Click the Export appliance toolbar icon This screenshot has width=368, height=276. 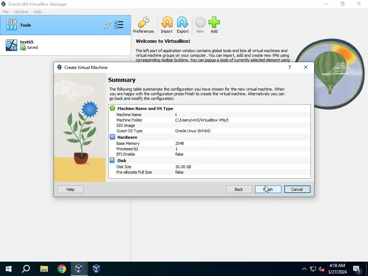click(183, 25)
